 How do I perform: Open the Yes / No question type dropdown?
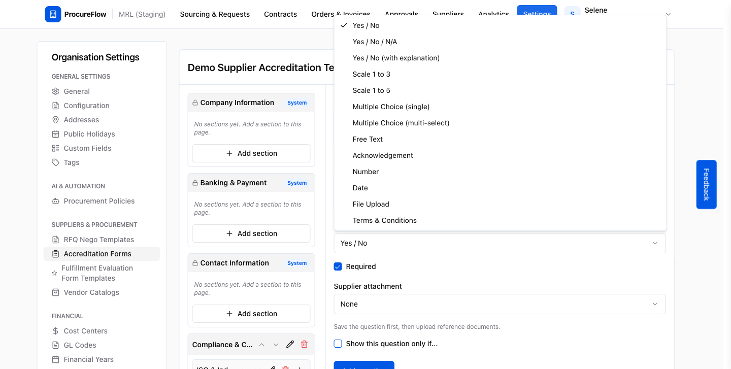point(500,243)
